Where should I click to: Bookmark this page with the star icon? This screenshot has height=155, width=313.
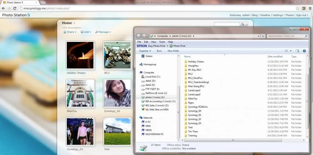point(297,8)
